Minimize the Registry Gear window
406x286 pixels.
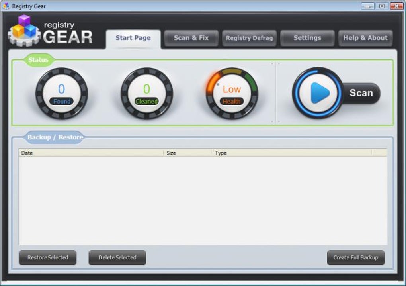point(367,6)
